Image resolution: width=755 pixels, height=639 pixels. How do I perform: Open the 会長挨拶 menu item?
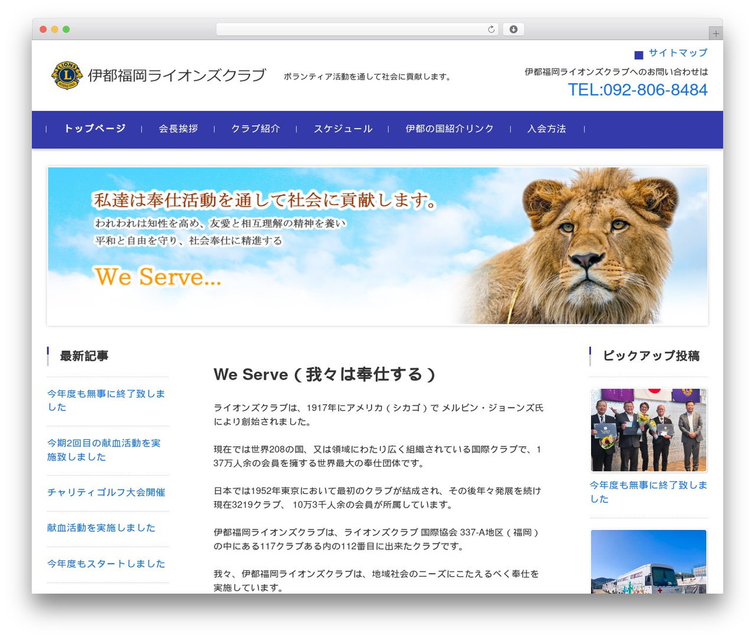(178, 129)
